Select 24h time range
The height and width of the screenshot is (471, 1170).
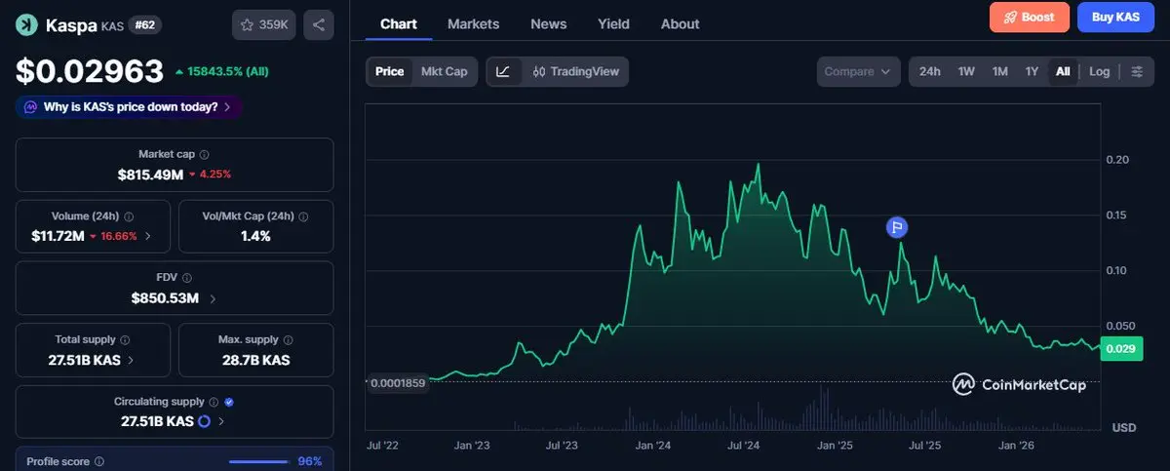(x=930, y=71)
